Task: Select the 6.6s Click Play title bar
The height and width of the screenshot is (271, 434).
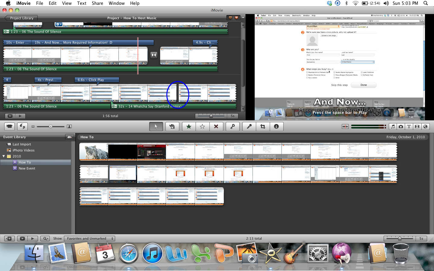Action: tap(97, 80)
